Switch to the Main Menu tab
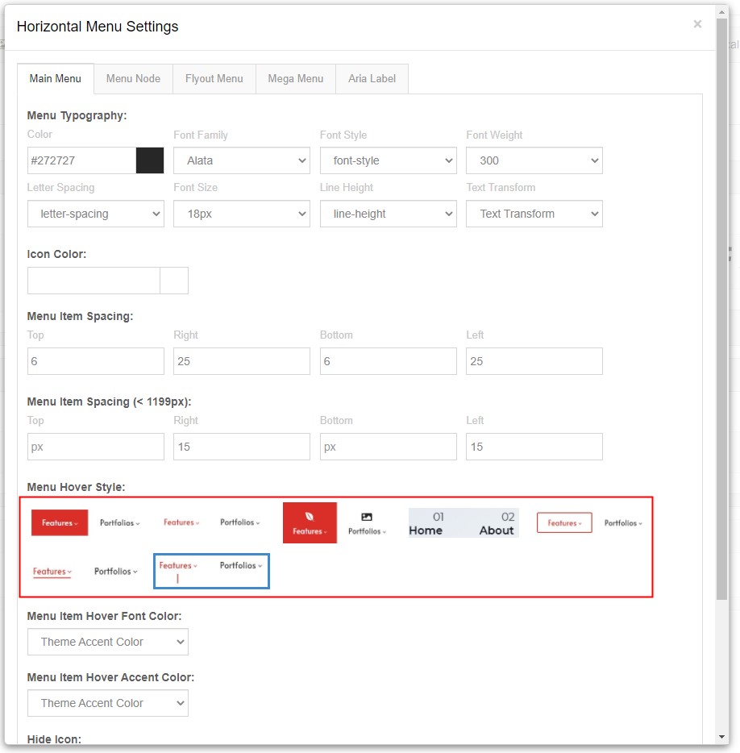This screenshot has width=740, height=753. (x=56, y=79)
